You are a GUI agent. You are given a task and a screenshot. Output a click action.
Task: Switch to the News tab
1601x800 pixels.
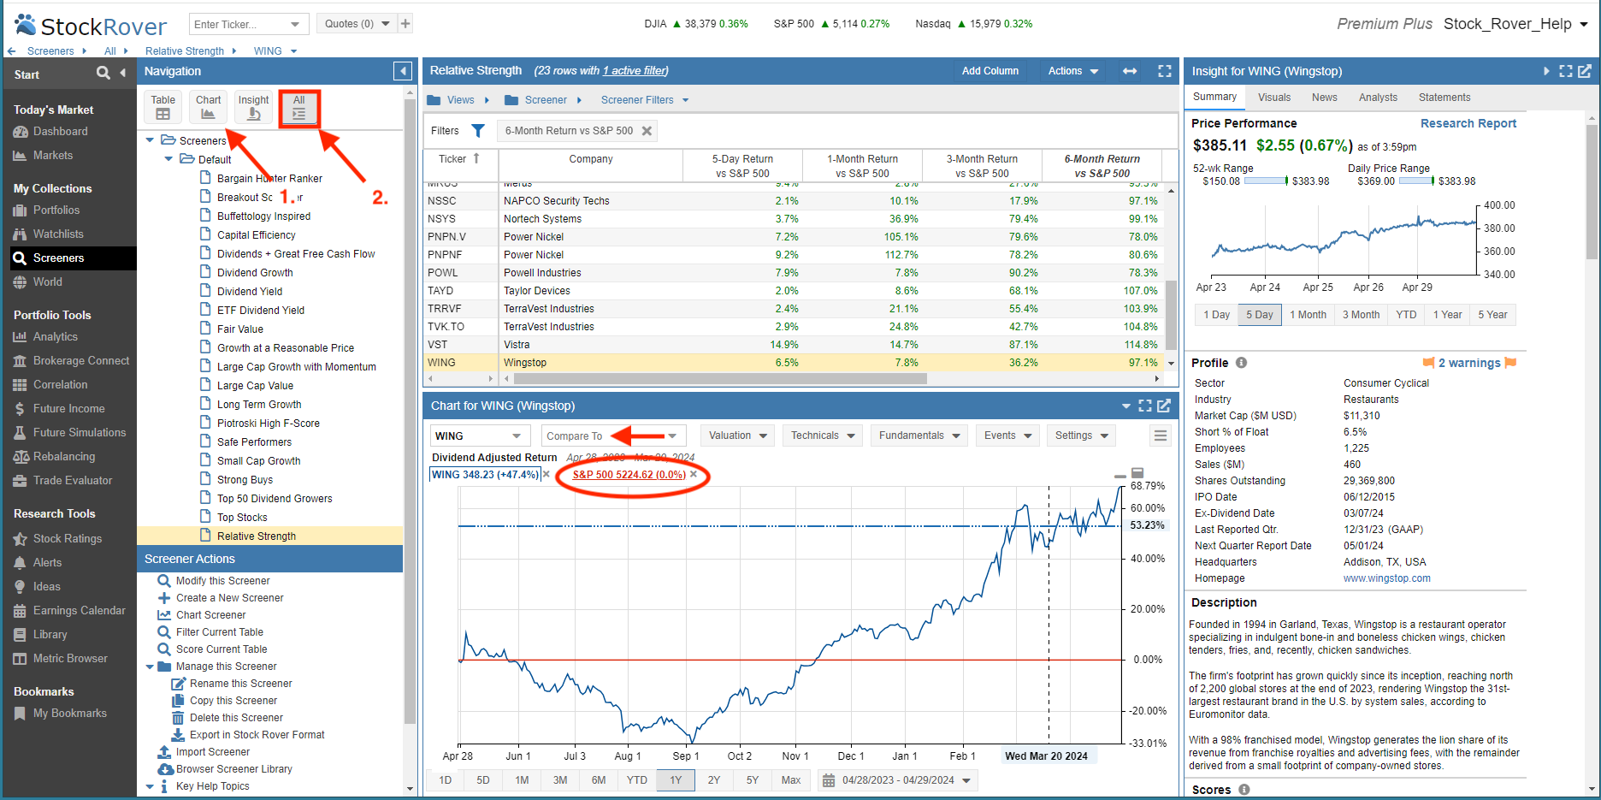1324,98
